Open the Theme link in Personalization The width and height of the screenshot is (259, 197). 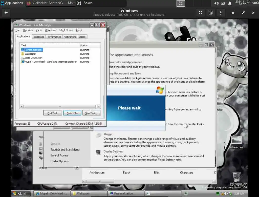(108, 134)
